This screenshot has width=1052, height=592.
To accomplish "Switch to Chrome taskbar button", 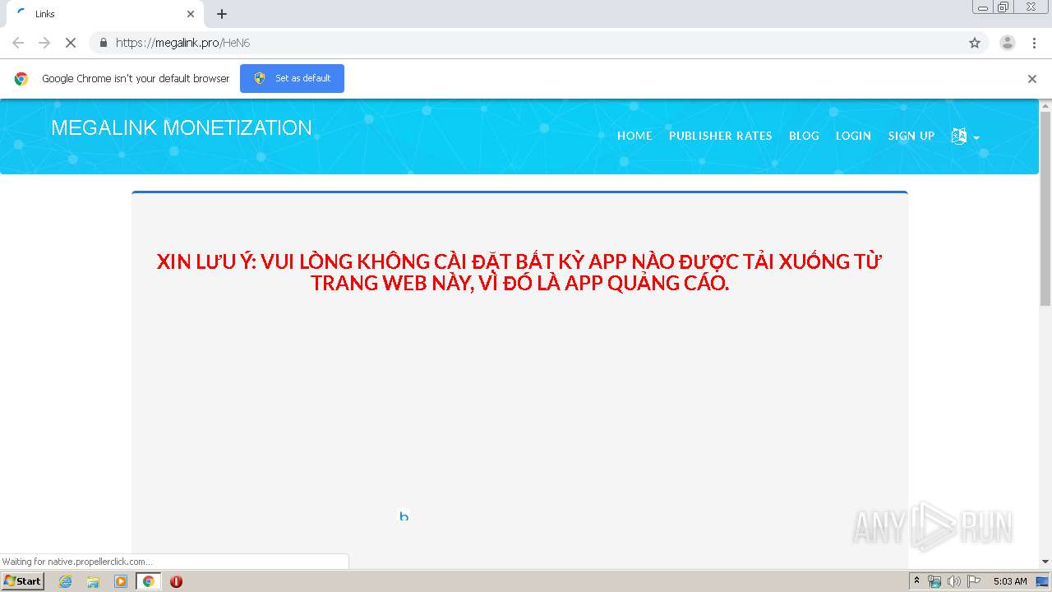I will 148,581.
